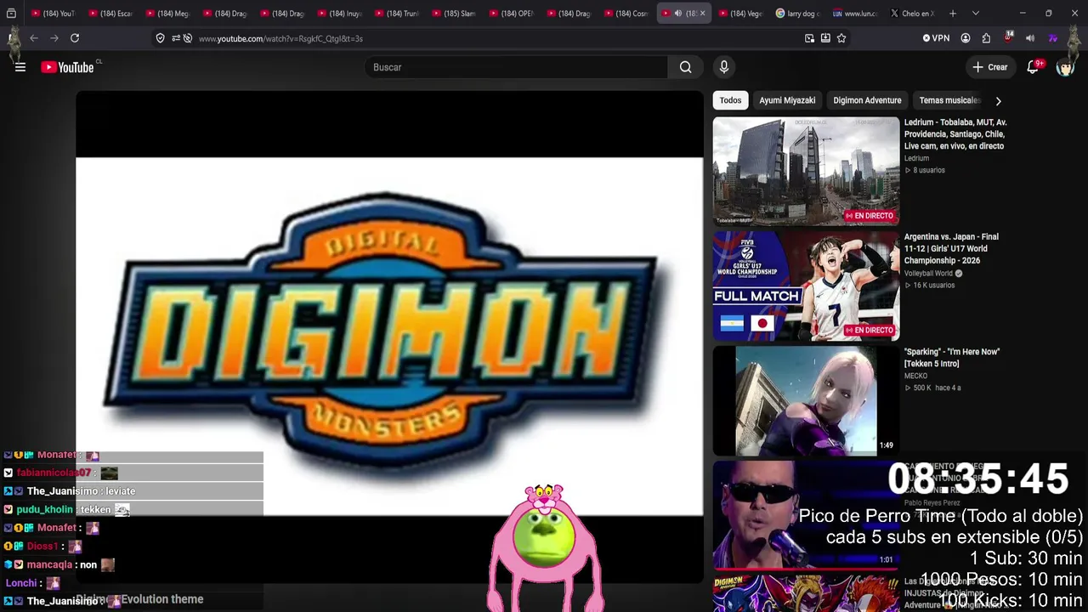
Task: Visit the Volleyball World channel
Action: (928, 274)
